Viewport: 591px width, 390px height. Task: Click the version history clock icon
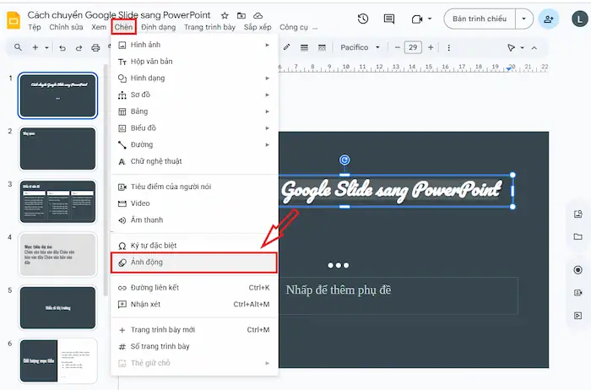pos(363,19)
